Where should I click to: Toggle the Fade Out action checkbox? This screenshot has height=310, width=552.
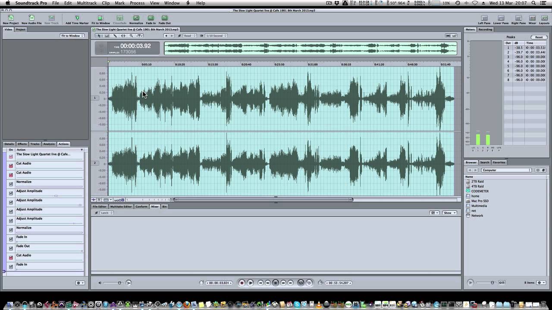(11, 248)
